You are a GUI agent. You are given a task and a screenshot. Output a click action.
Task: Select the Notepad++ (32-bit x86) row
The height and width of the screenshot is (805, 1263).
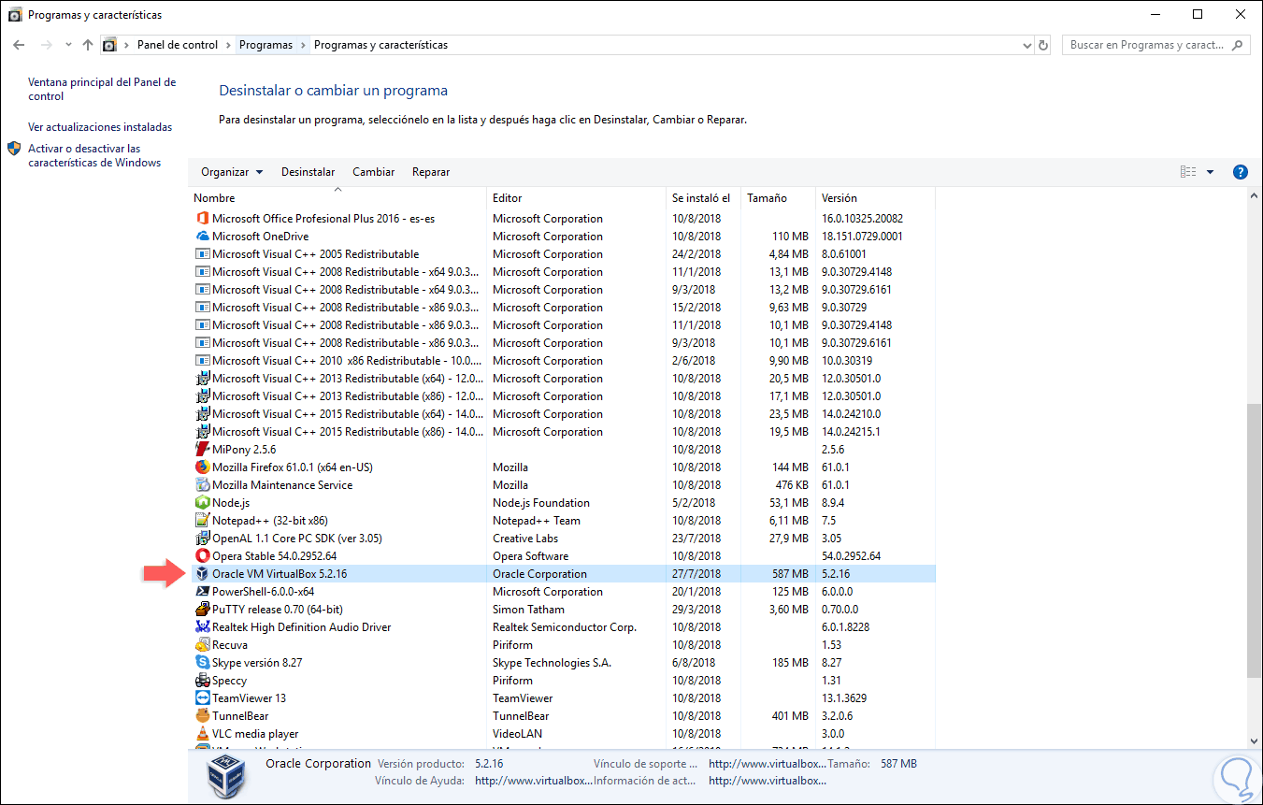click(x=563, y=521)
